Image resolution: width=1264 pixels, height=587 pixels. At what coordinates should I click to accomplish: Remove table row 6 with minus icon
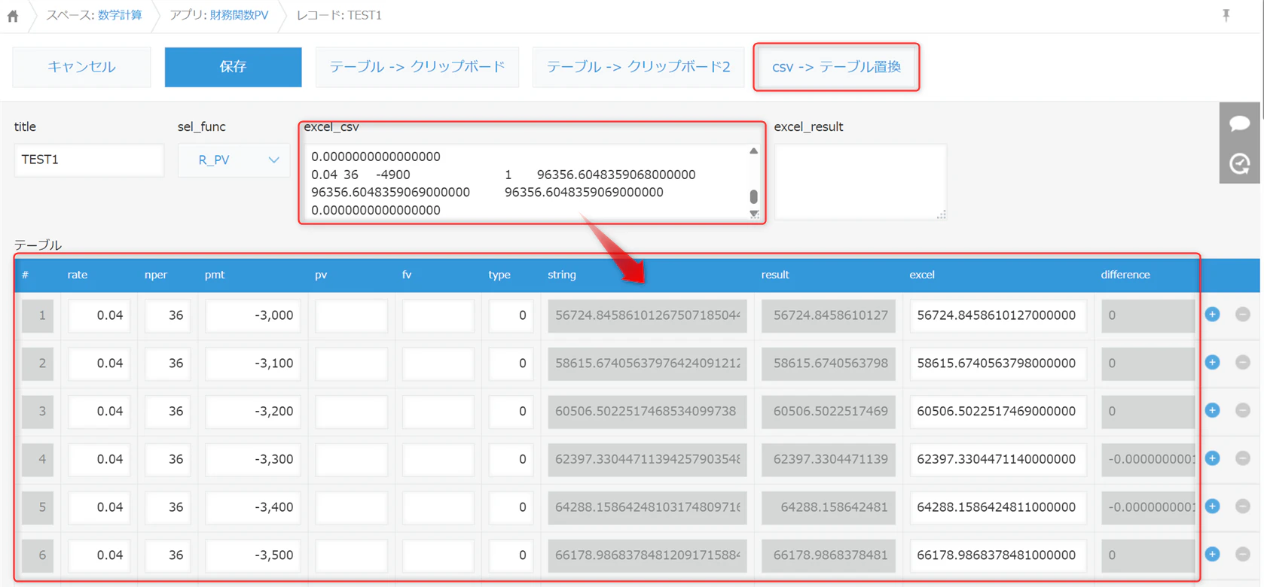(1243, 555)
